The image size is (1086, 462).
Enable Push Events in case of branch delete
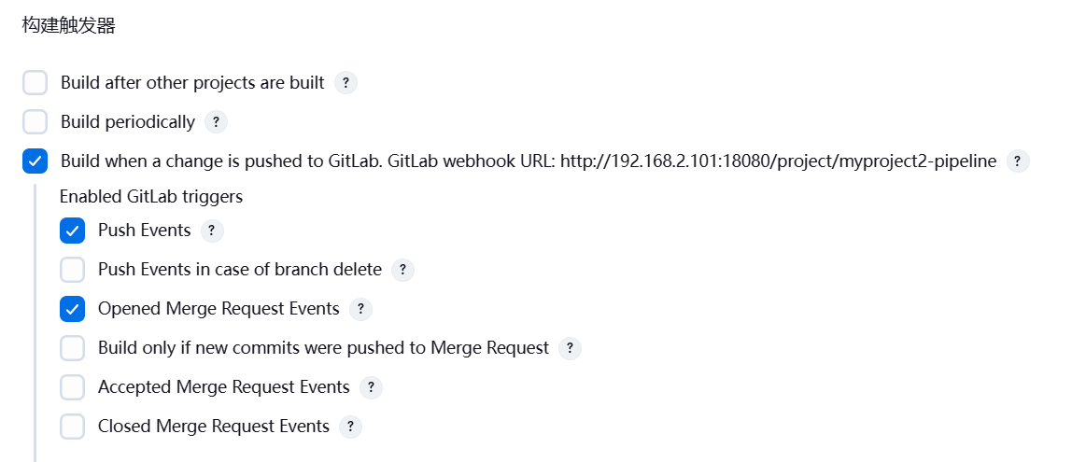pyautogui.click(x=73, y=270)
